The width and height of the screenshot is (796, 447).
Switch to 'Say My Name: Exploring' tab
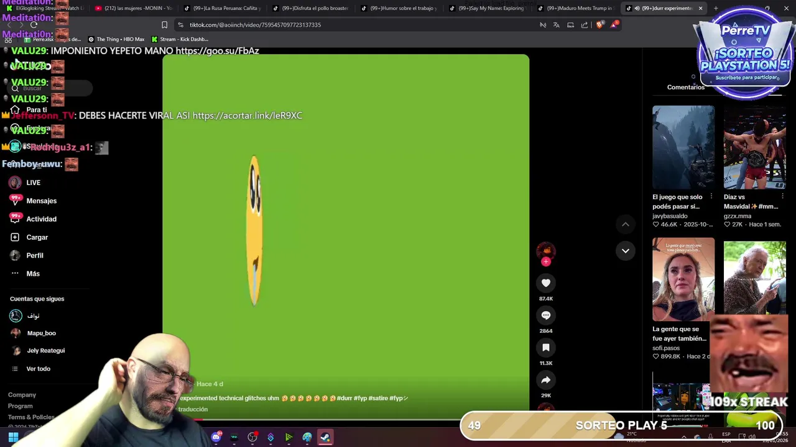tap(488, 8)
